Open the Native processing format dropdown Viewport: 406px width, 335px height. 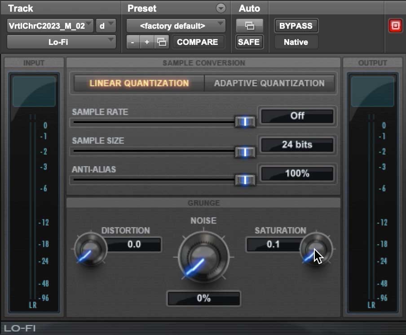(296, 42)
